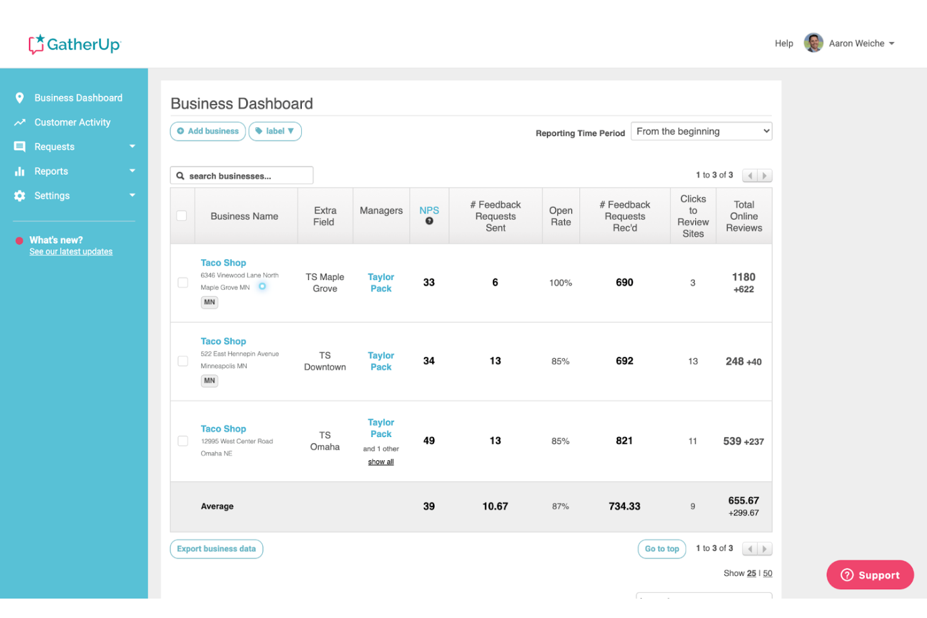Sort by the NPS column header
Viewport: 927px width, 618px height.
coord(429,210)
